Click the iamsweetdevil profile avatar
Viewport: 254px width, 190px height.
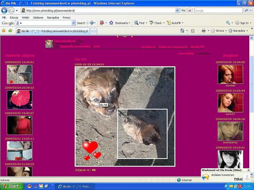pos(49,44)
